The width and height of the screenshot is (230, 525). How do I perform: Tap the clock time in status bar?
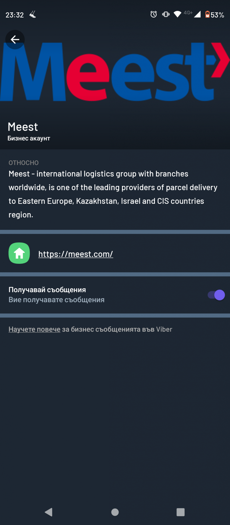click(x=15, y=15)
